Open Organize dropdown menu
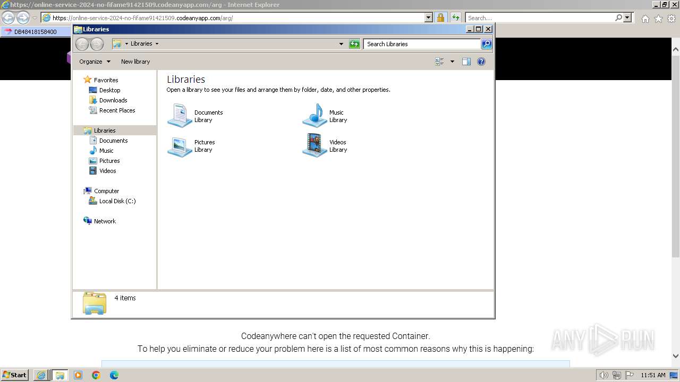Image resolution: width=680 pixels, height=382 pixels. (95, 62)
